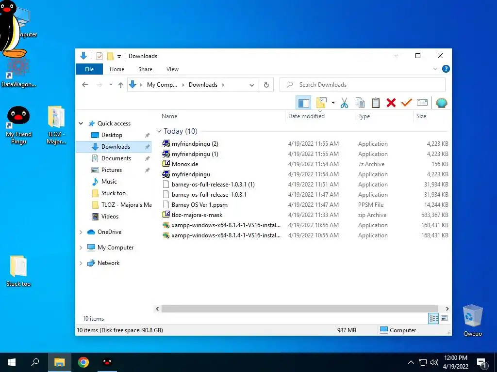Select the Monoxide 7z archive icon
The width and height of the screenshot is (497, 372).
point(166,164)
